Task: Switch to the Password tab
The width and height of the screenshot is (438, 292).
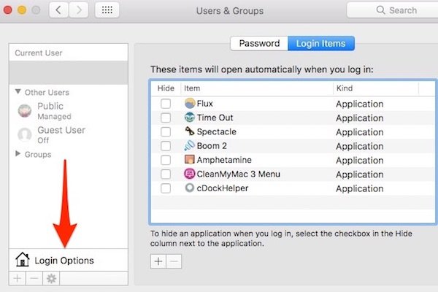Action: click(259, 44)
